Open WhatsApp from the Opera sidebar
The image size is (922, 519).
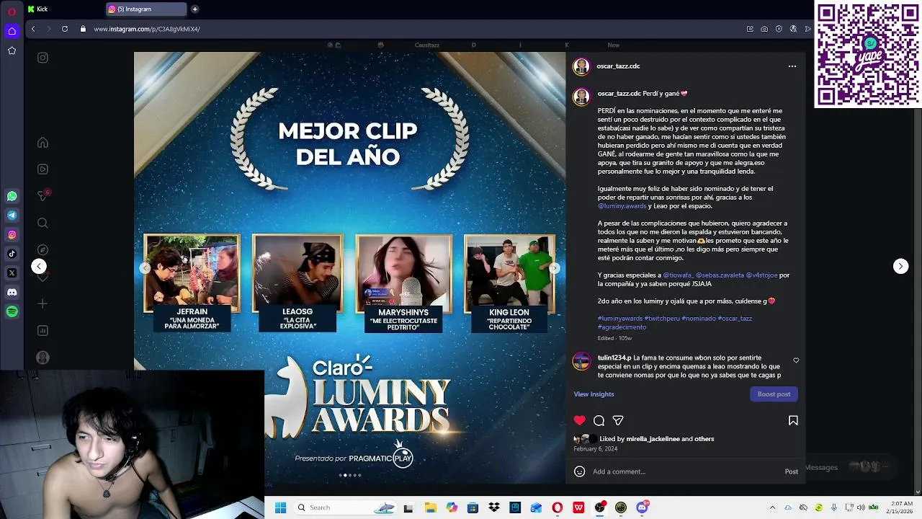click(x=12, y=196)
